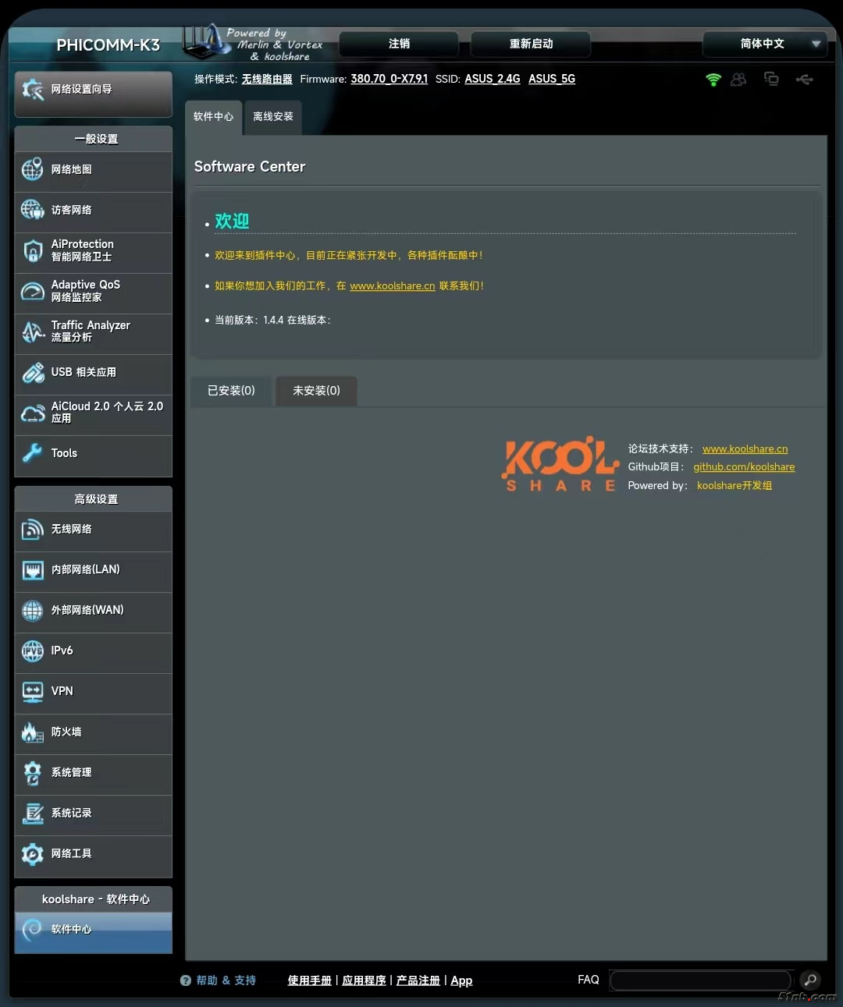This screenshot has height=1007, width=843.
Task: Click the FAQ search magnifier icon
Action: [810, 980]
